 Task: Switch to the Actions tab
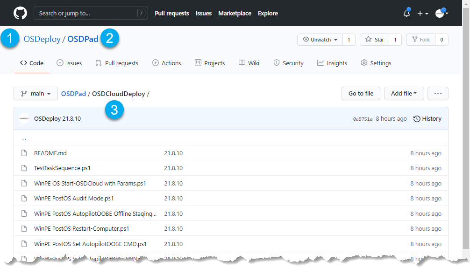click(x=167, y=63)
